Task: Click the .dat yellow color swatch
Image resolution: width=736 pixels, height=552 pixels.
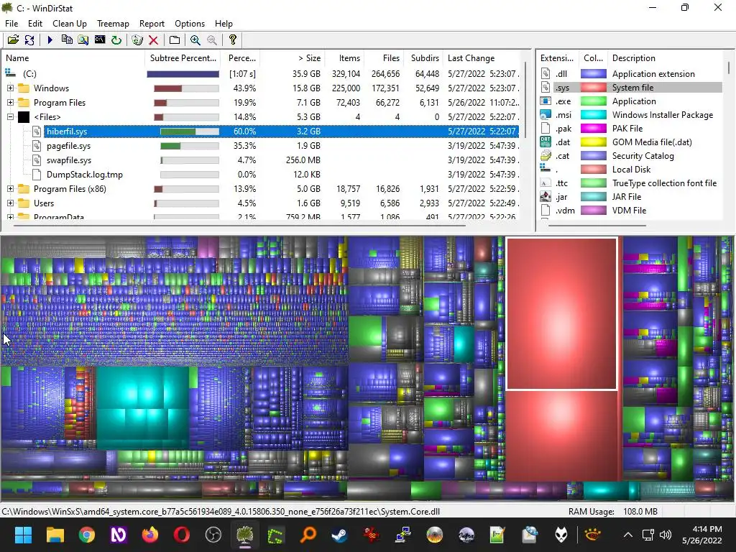Action: click(593, 142)
